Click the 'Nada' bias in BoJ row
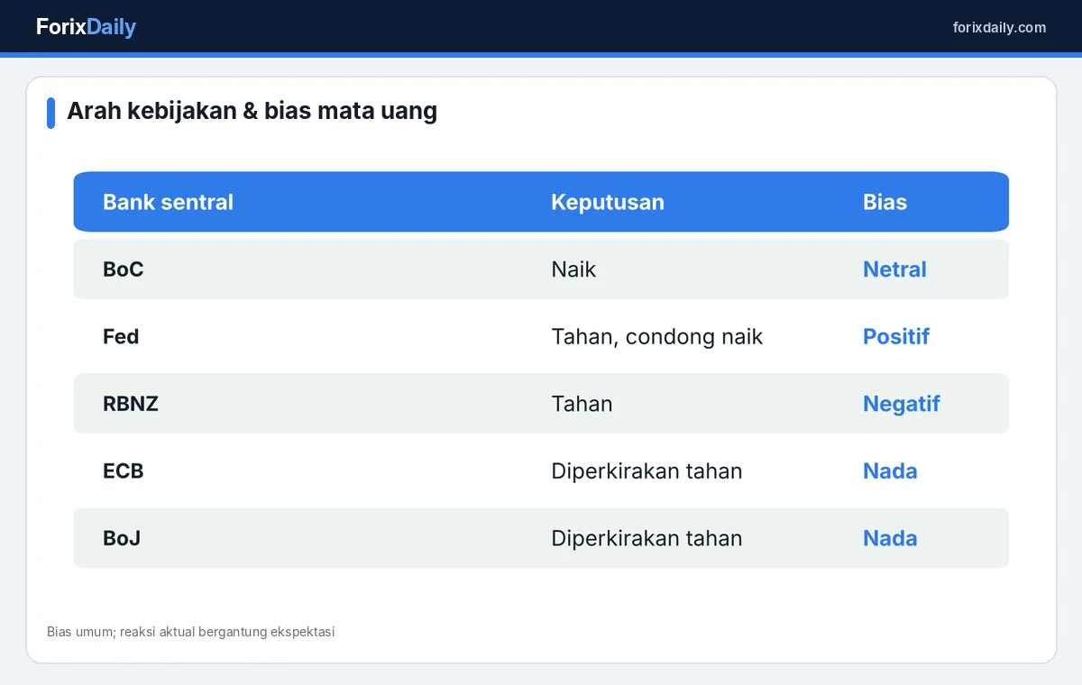 [890, 538]
